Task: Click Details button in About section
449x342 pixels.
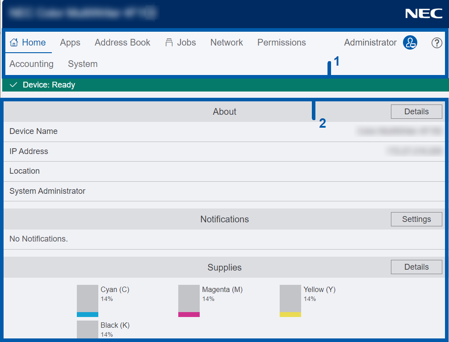Action: [x=416, y=112]
